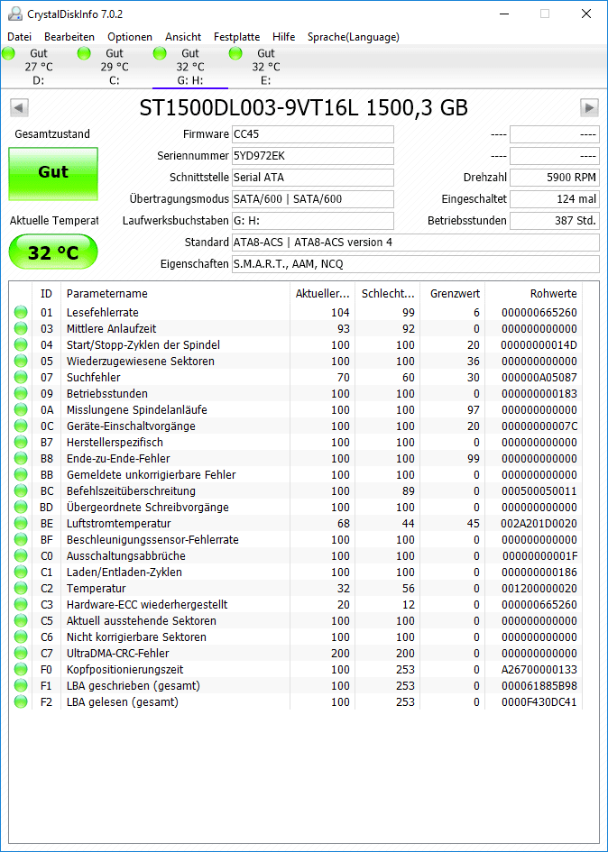Click the Aktueller column header
The image size is (608, 852).
coord(322,293)
